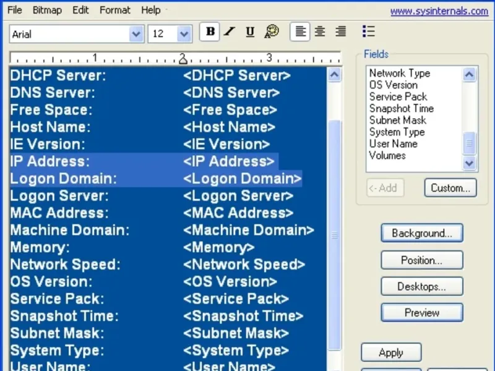Click the OS Version: label in editor
Image resolution: width=495 pixels, height=371 pixels.
tap(51, 282)
